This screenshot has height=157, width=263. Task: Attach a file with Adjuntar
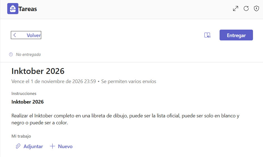(x=29, y=146)
